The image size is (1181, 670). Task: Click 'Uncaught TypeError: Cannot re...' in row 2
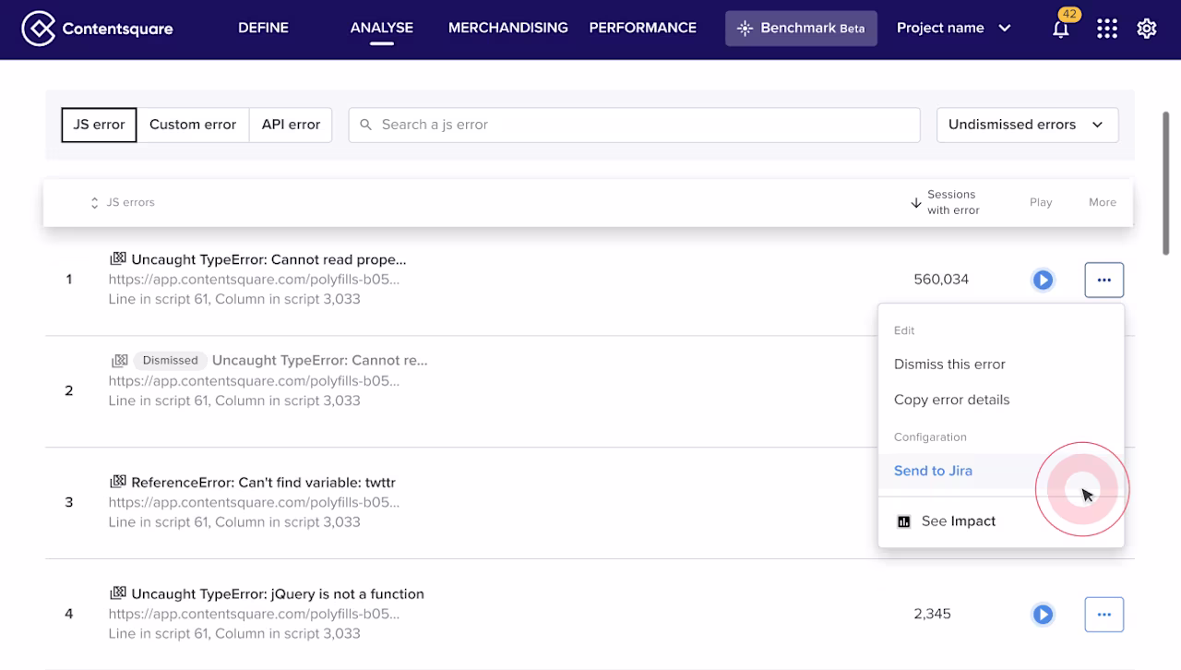pyautogui.click(x=319, y=361)
